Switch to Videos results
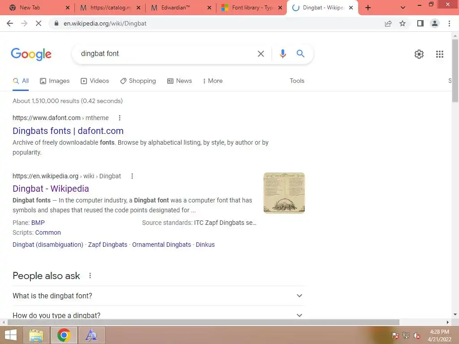The height and width of the screenshot is (344, 459). [x=95, y=81]
